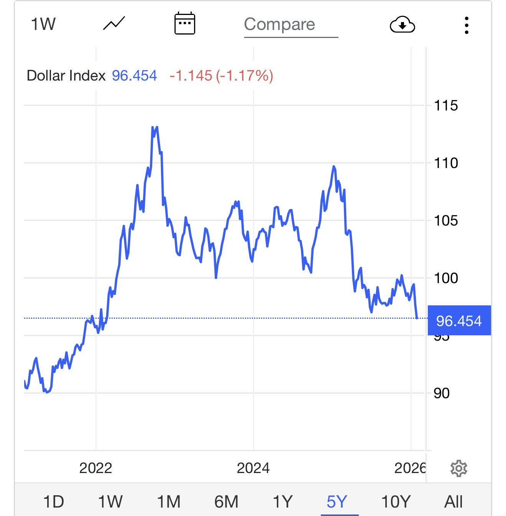
Task: Open chart settings gear icon
Action: coord(458,468)
